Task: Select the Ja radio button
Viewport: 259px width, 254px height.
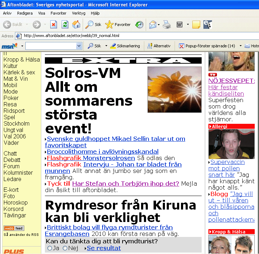Action: pyautogui.click(x=50, y=248)
